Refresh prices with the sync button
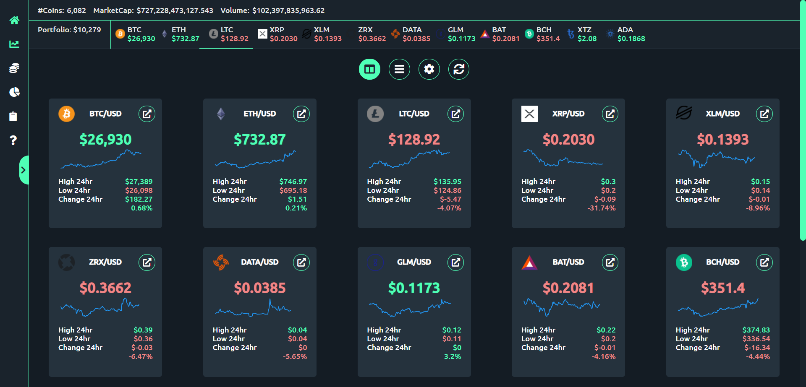This screenshot has width=806, height=387. pos(459,69)
